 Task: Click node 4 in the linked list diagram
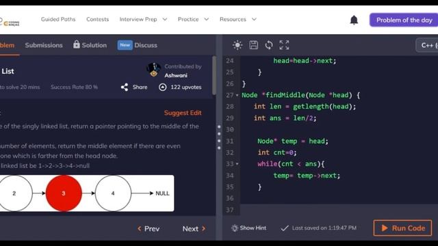113,193
